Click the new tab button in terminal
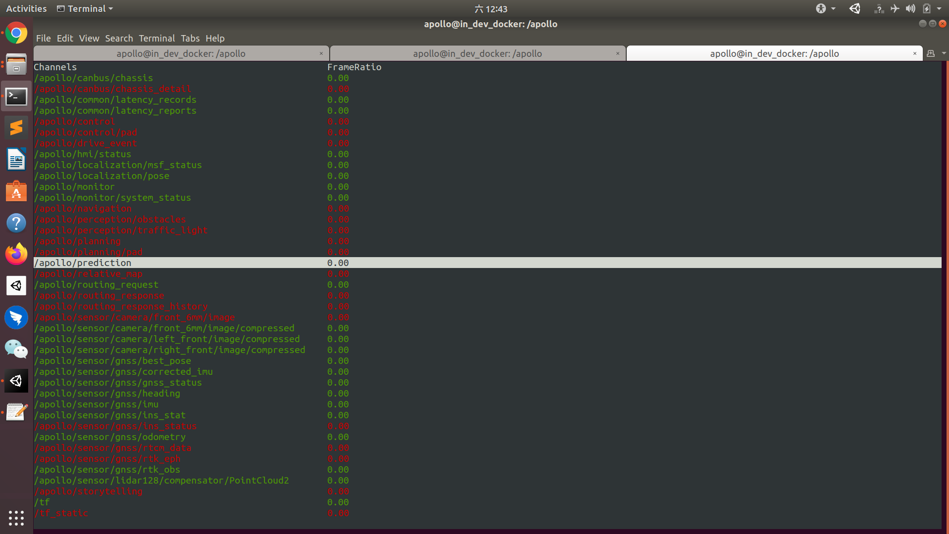949x534 pixels. coord(931,53)
